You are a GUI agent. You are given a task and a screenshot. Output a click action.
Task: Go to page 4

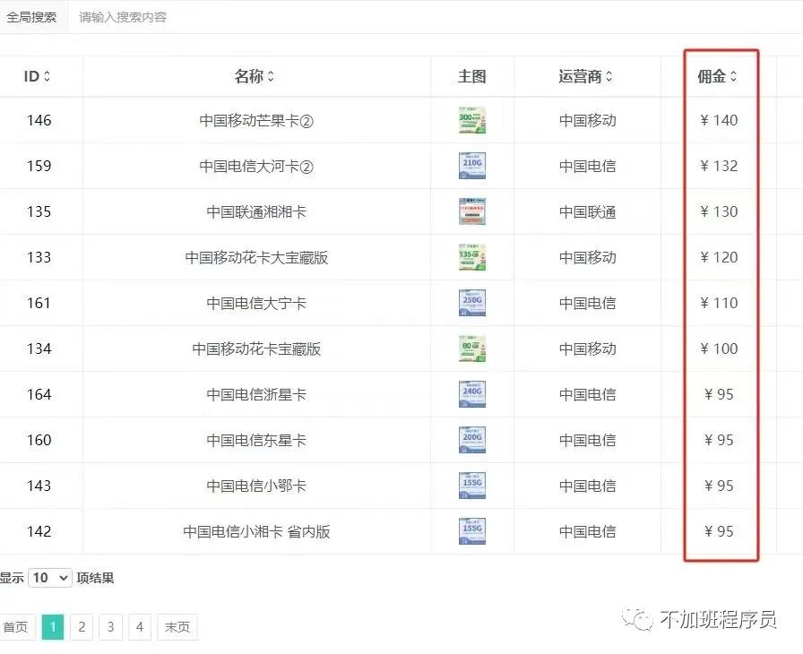[x=139, y=627]
